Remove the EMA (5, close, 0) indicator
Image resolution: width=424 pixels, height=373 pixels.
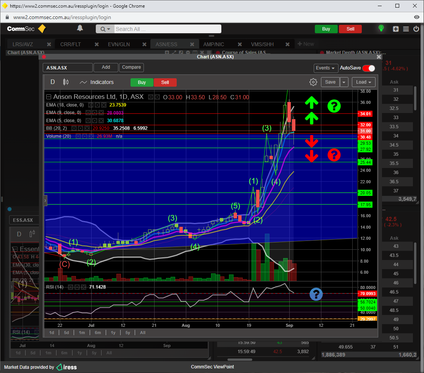101,121
